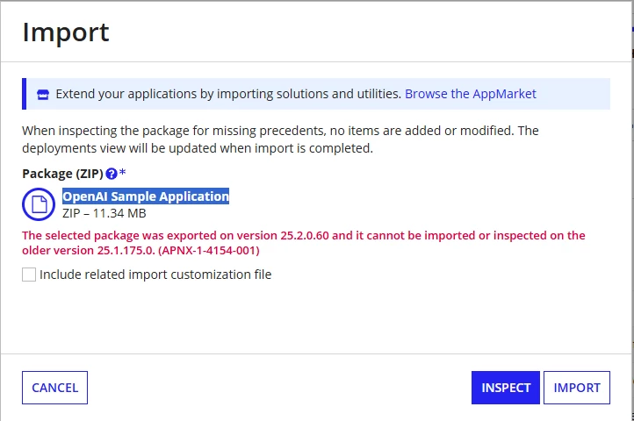Click the Package ZIP help question-mark icon
Viewport: 634px width, 421px height.
[112, 174]
